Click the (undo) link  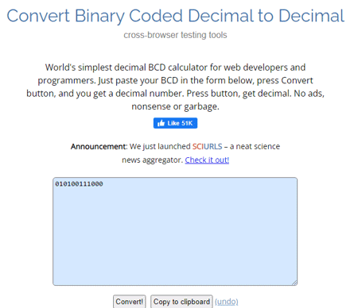pos(227,302)
